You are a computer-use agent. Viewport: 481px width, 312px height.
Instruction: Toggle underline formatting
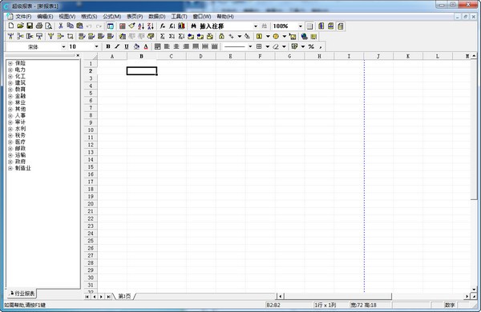(127, 46)
